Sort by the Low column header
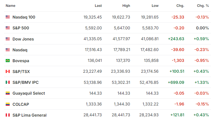Viewport: 211px width, 120px height. point(155,6)
